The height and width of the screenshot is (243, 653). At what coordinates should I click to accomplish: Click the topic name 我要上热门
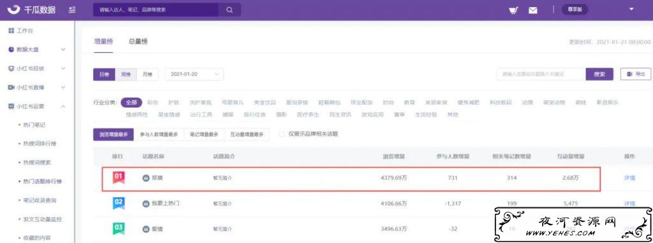[x=166, y=204]
